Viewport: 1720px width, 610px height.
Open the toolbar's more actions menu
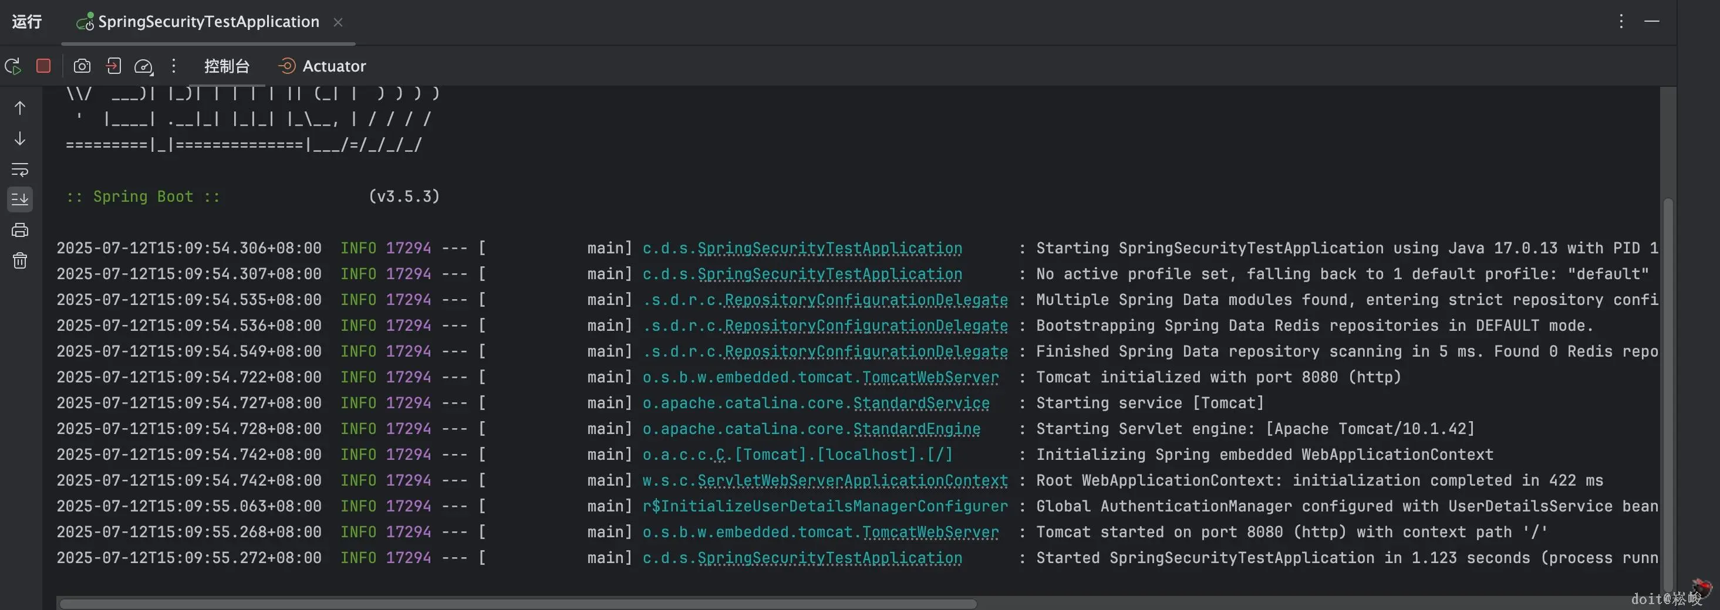point(174,66)
